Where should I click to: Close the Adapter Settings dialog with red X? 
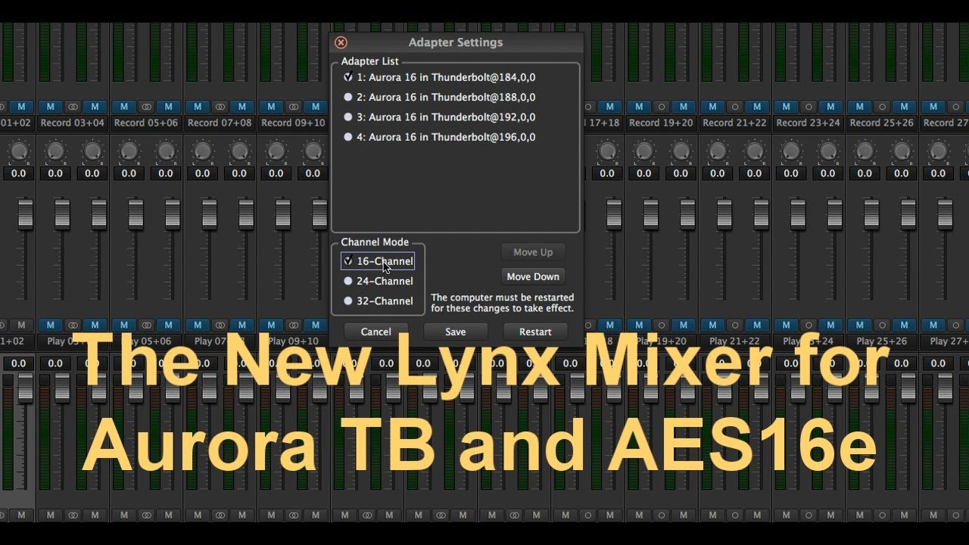(x=341, y=42)
